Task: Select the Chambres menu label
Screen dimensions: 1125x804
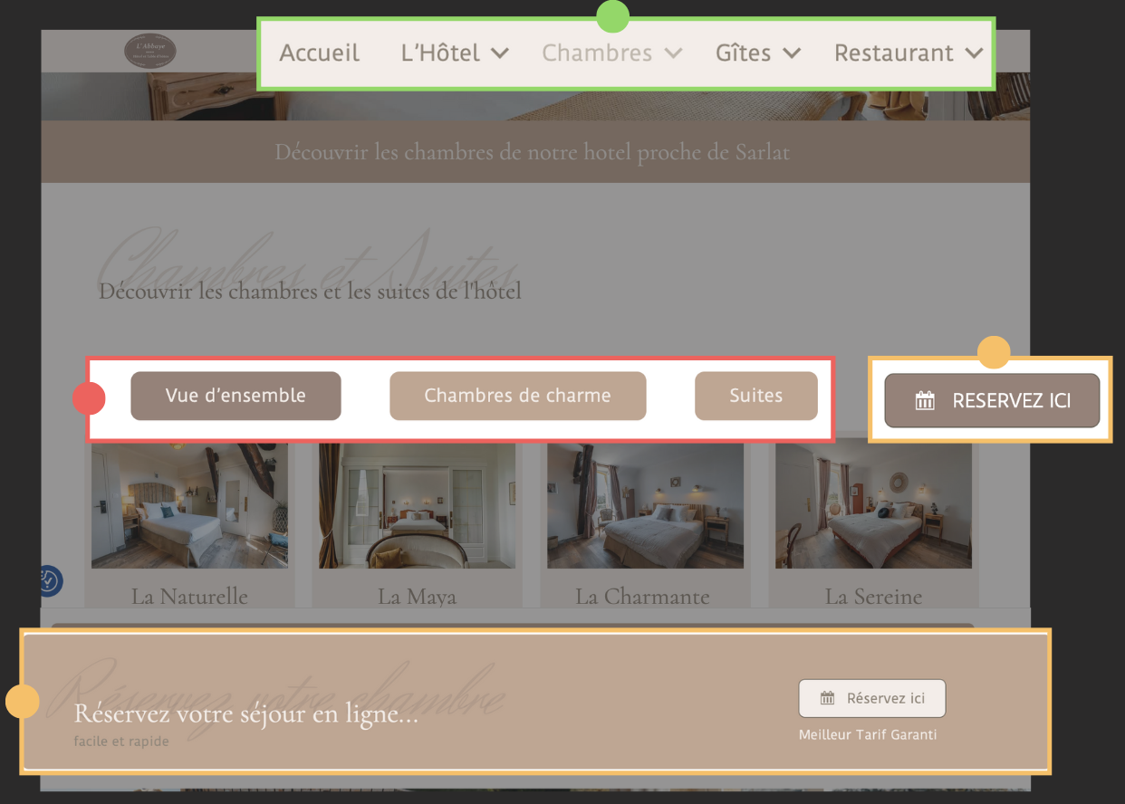Action: [597, 53]
